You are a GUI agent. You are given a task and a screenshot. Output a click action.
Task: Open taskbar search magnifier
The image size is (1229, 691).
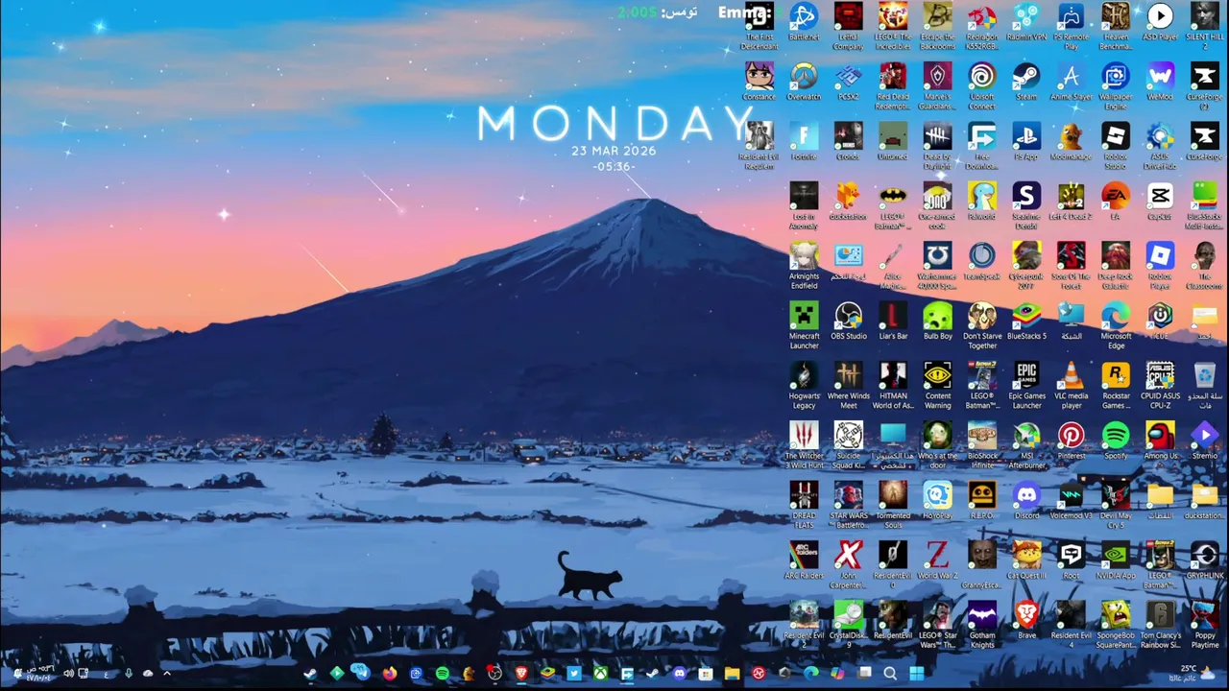tap(890, 674)
